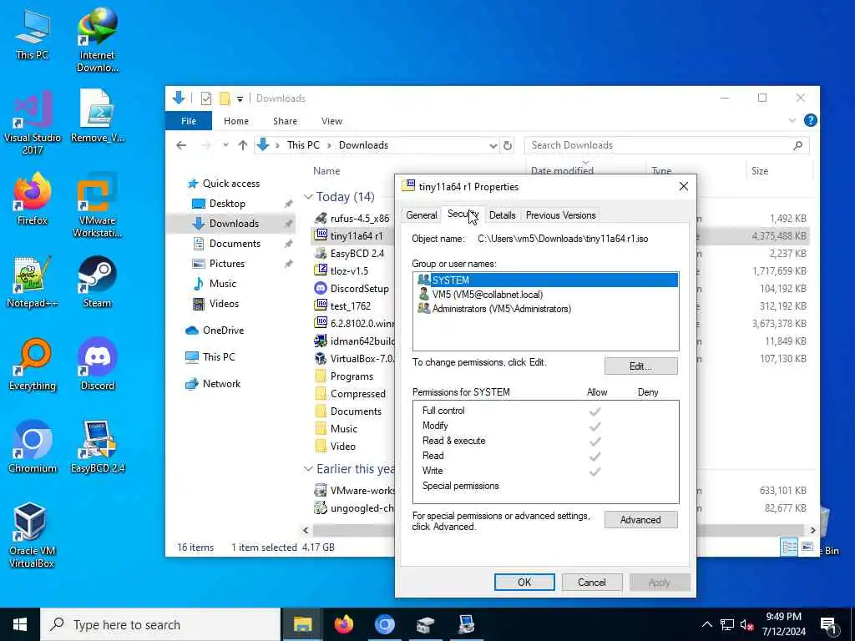Viewport: 855px width, 641px height.
Task: Click the taskbar clock showing 9:49 PM
Action: point(783,624)
